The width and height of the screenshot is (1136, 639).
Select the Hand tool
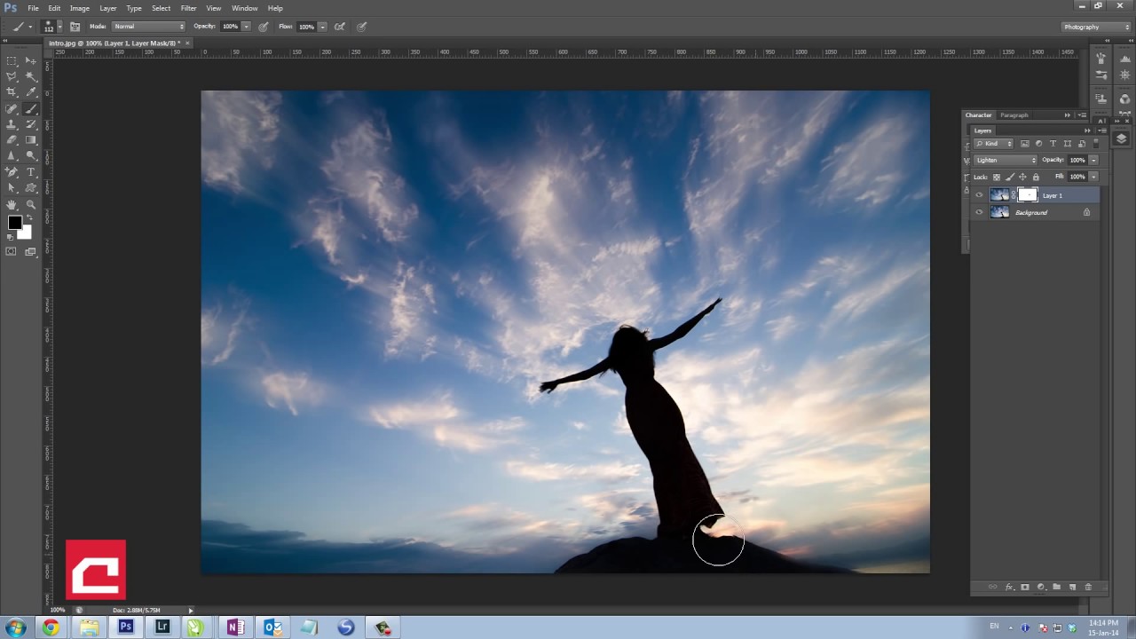click(x=12, y=204)
